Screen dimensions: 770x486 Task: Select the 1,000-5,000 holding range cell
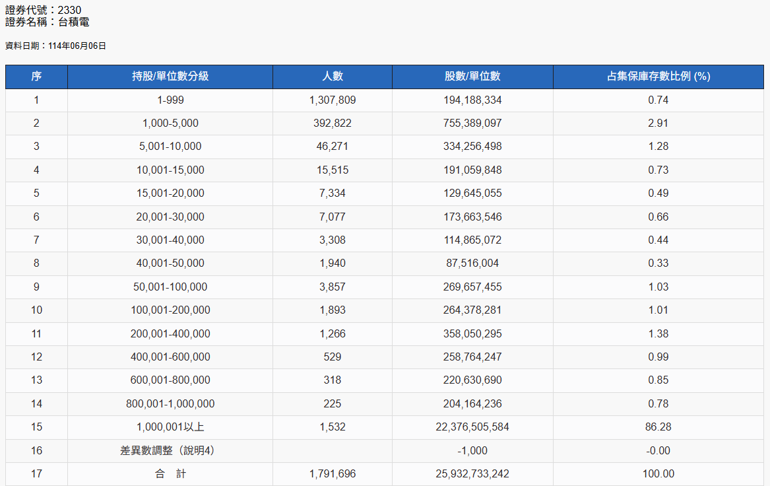tap(170, 123)
